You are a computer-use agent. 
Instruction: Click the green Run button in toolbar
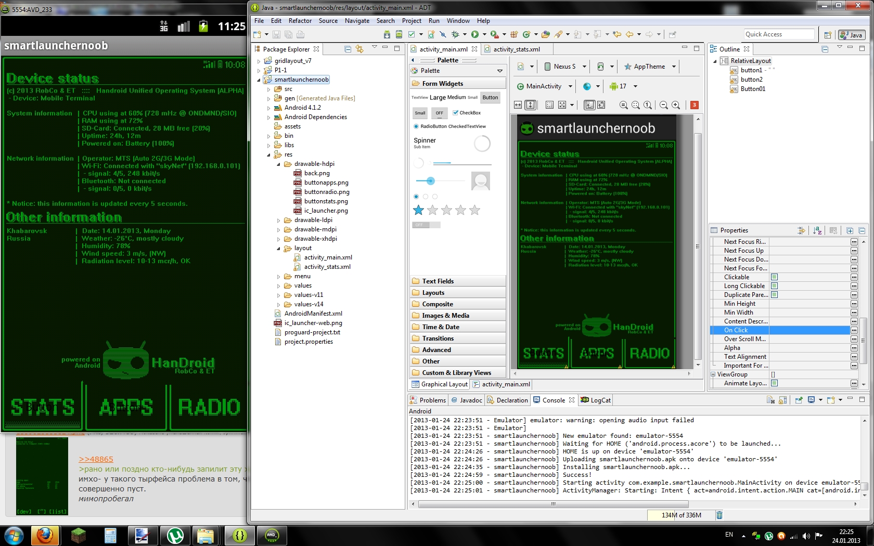[474, 35]
